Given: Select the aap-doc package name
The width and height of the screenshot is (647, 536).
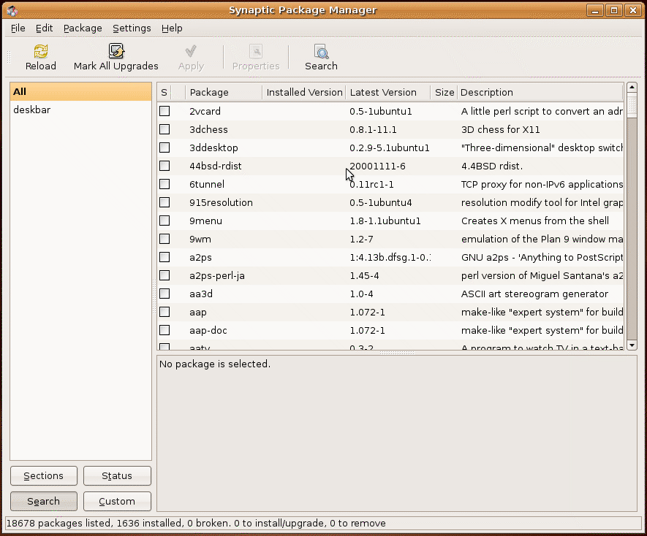Looking at the screenshot, I should click(x=208, y=330).
